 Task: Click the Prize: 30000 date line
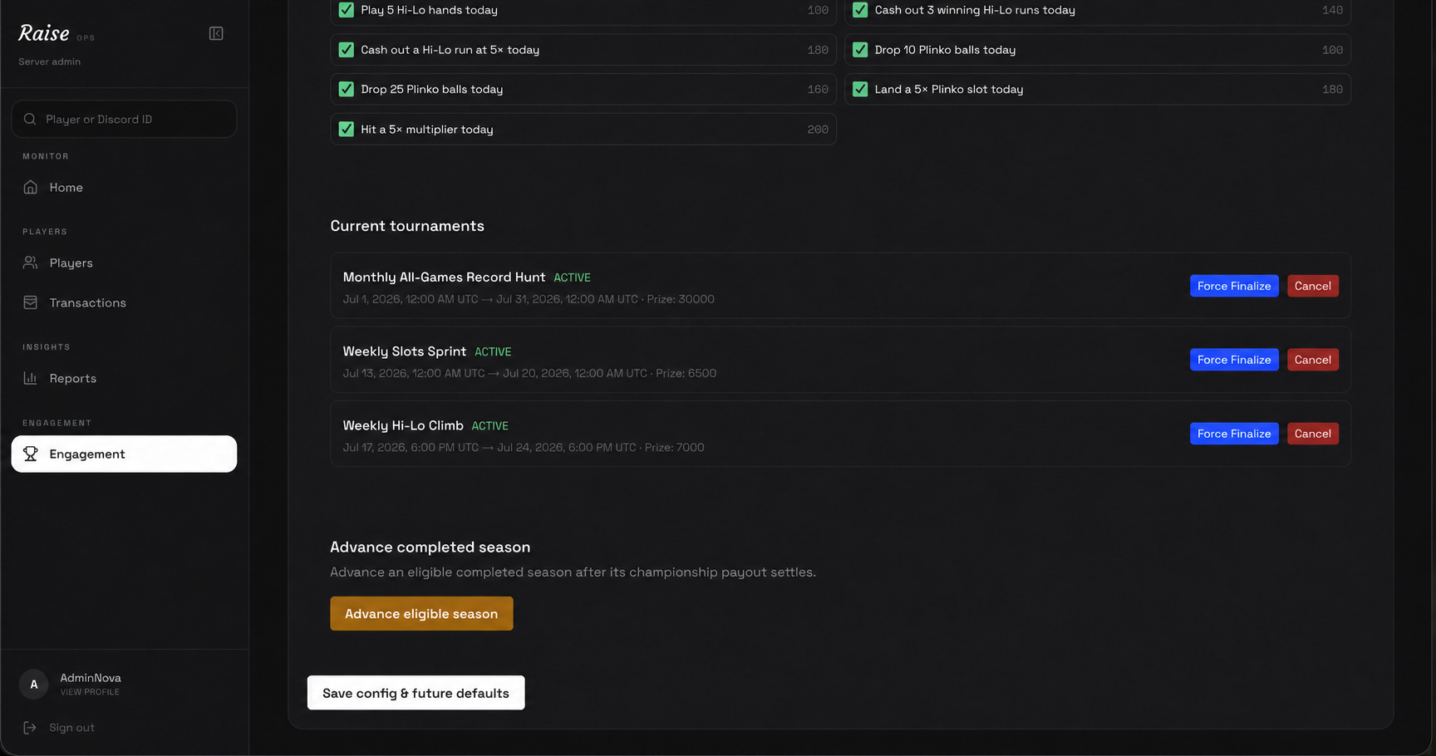tap(529, 299)
